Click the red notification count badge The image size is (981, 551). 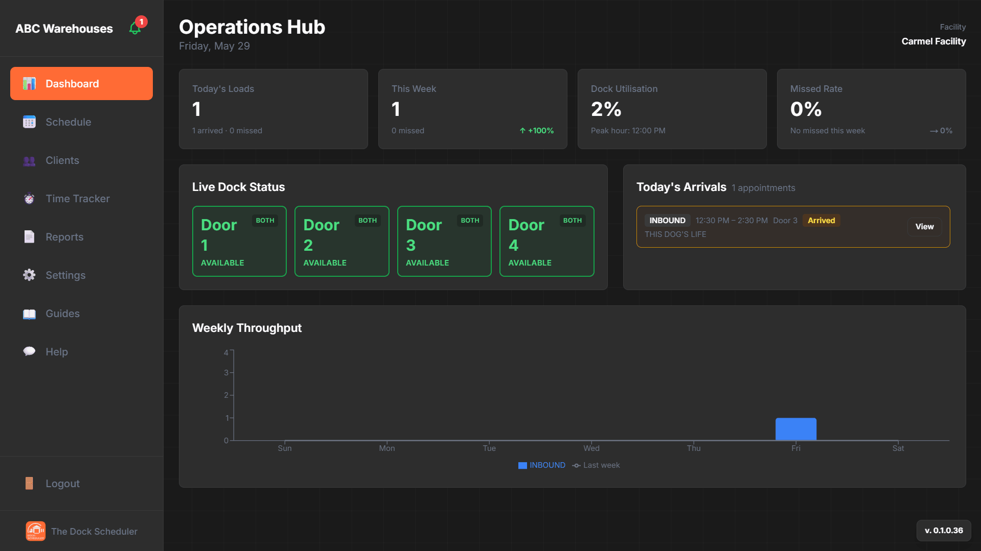coord(142,21)
